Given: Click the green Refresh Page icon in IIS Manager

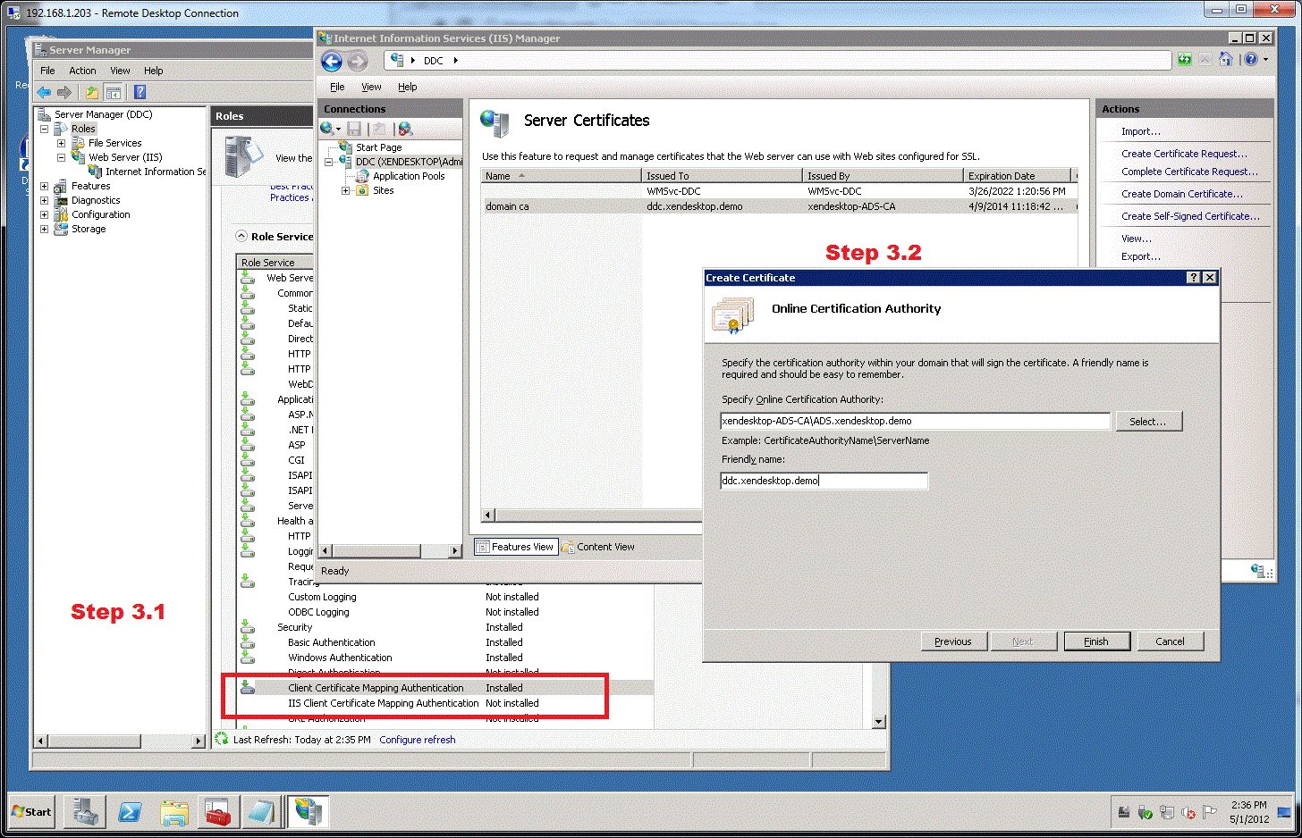Looking at the screenshot, I should click(1184, 60).
